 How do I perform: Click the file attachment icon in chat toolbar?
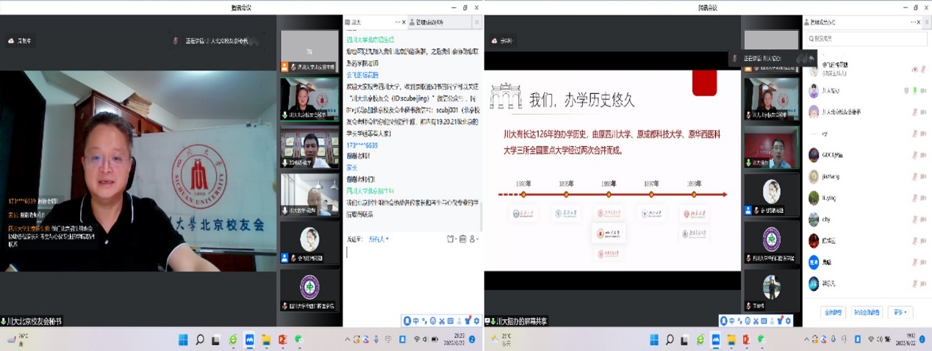(451, 239)
